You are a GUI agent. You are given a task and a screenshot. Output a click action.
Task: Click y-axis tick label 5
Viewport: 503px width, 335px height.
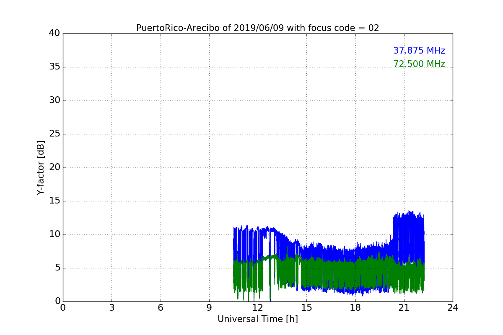pyautogui.click(x=57, y=268)
